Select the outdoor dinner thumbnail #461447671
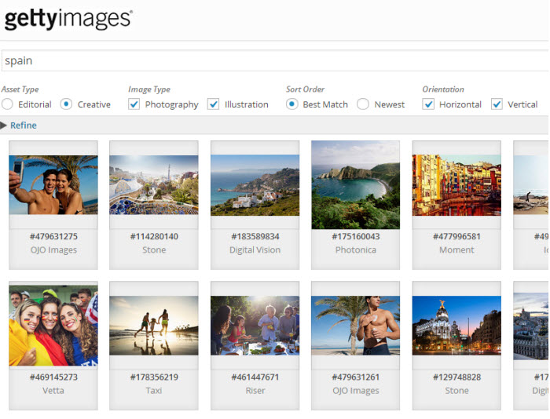 tap(255, 326)
